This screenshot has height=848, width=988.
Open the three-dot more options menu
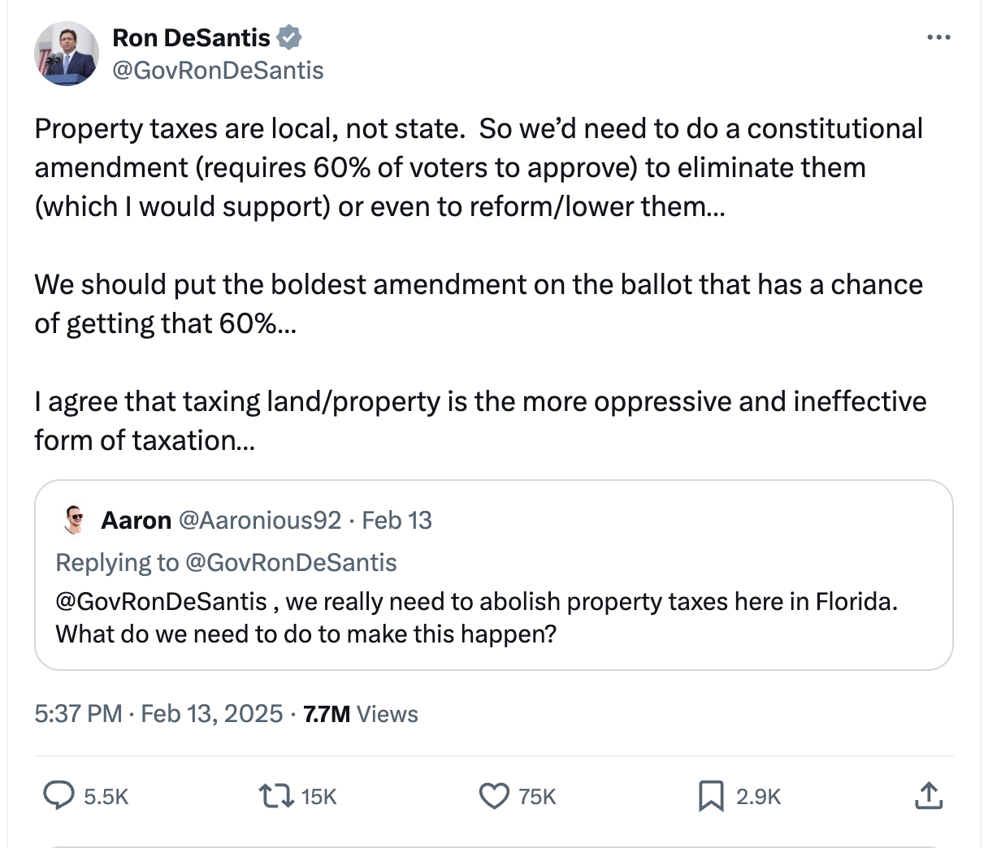pos(938,37)
